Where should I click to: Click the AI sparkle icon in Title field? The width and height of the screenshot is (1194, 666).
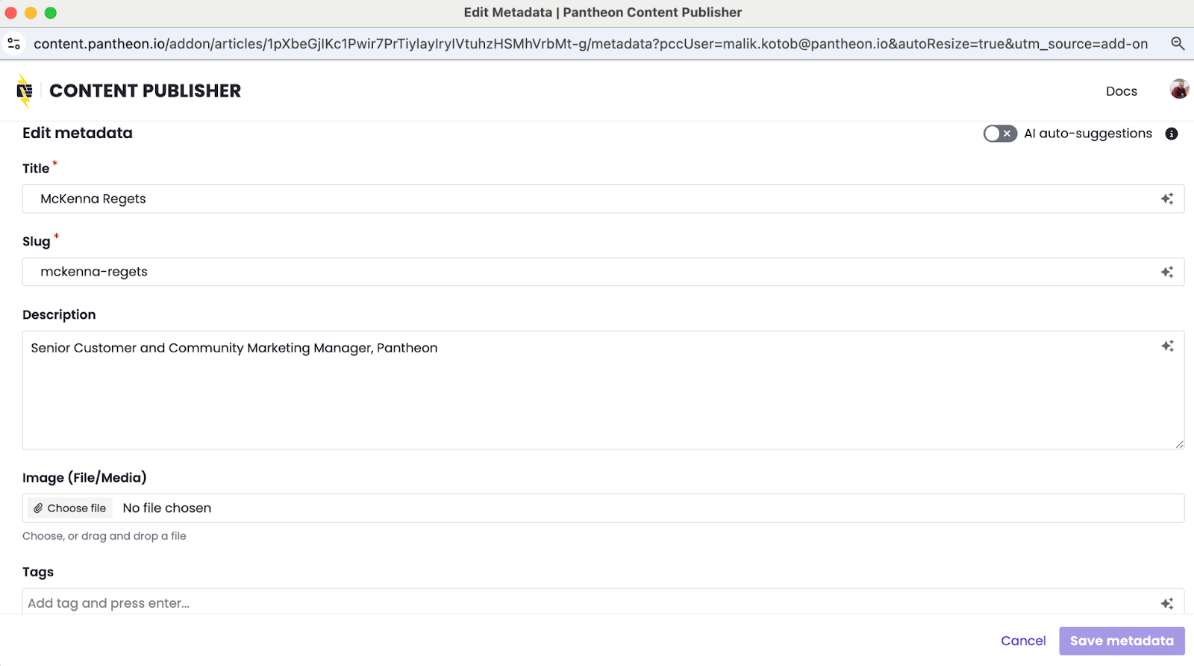coord(1167,199)
